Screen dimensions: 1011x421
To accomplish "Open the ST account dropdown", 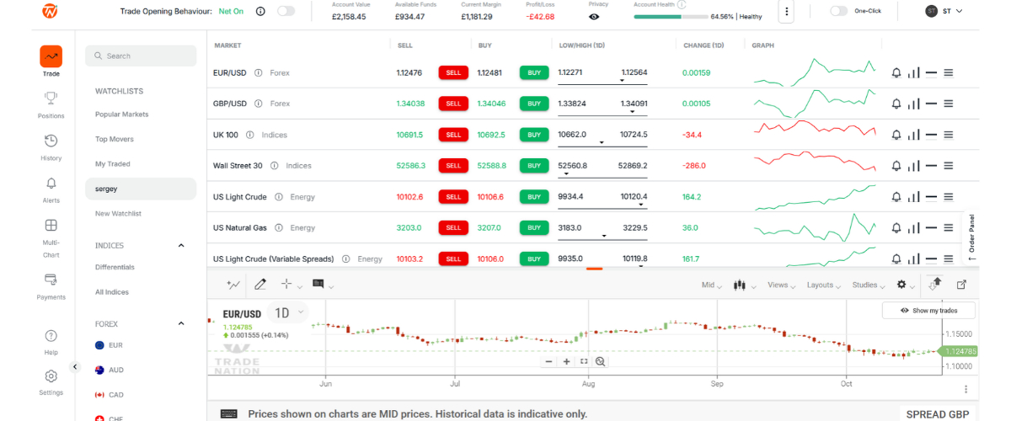I will [x=944, y=11].
